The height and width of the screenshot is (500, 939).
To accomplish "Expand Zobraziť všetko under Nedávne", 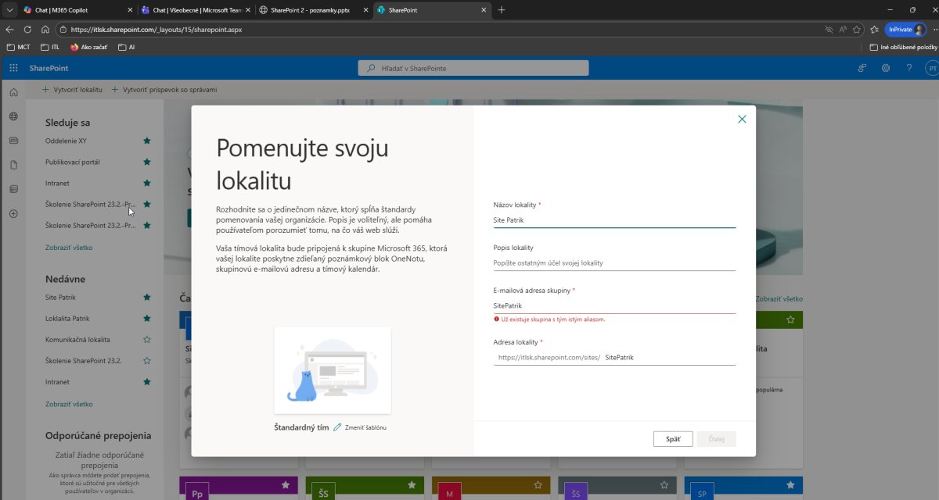I will [x=69, y=404].
